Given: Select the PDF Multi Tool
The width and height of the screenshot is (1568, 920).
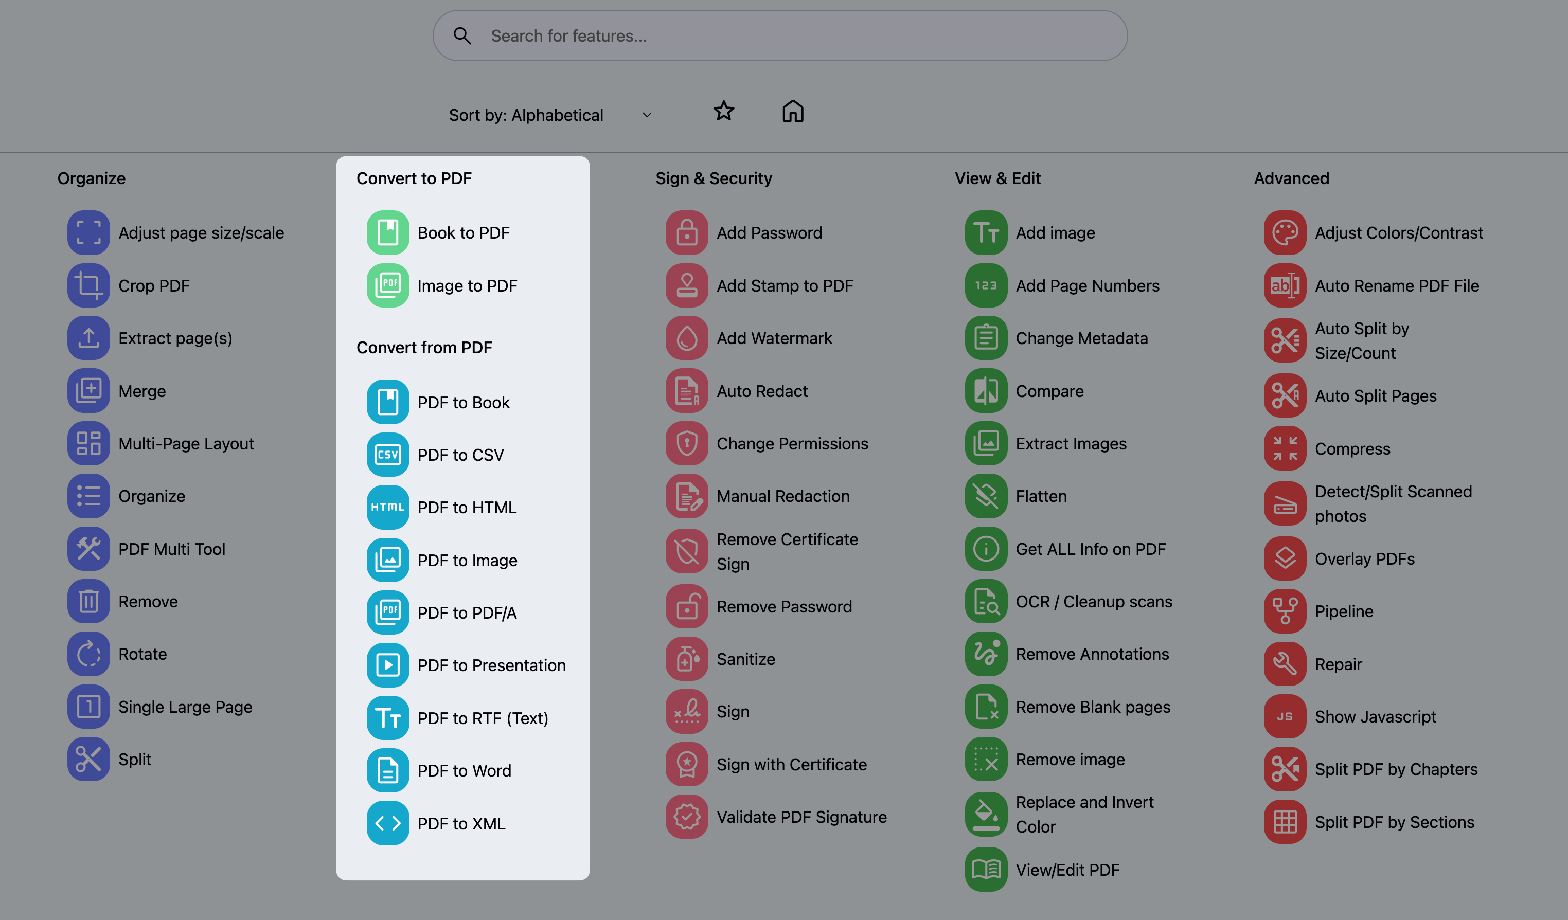Looking at the screenshot, I should point(172,549).
